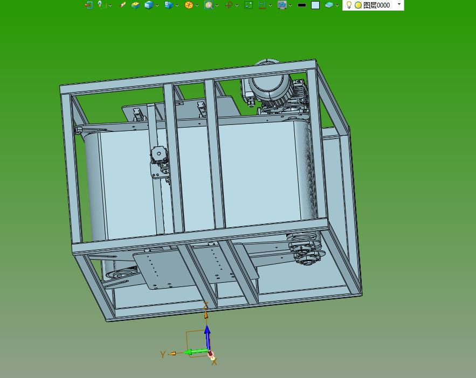Click the zoom magnifier icon
This screenshot has width=476, height=378.
pyautogui.click(x=209, y=5)
